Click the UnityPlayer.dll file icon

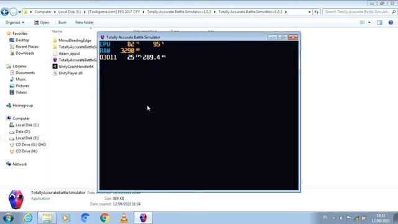click(x=55, y=73)
